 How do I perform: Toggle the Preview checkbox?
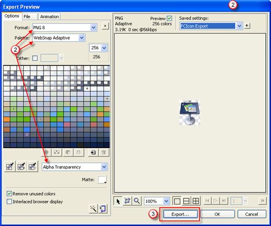click(169, 18)
